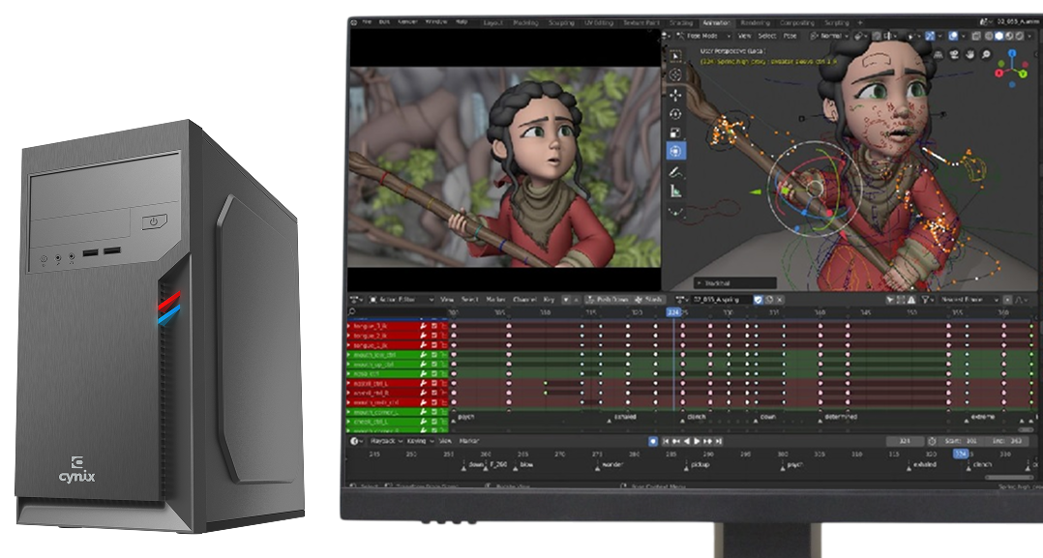Click the editor type icon in timeline corner
Image resolution: width=1043 pixels, height=558 pixels.
click(x=352, y=442)
